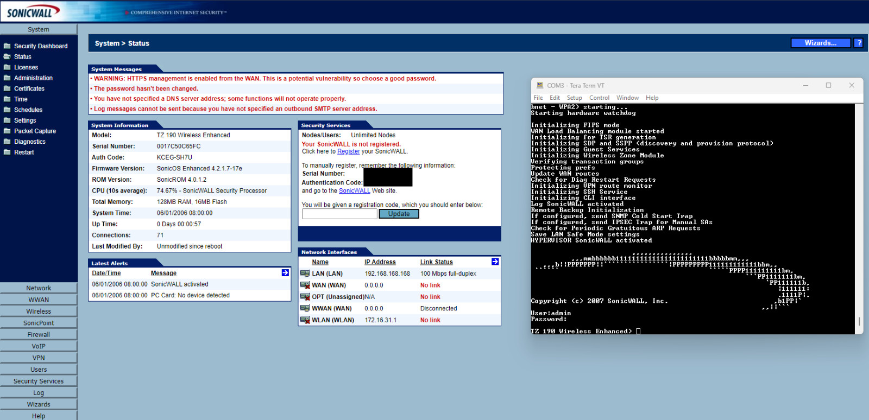Open the Security Dashboard folder icon
This screenshot has height=420, width=869.
[7, 46]
